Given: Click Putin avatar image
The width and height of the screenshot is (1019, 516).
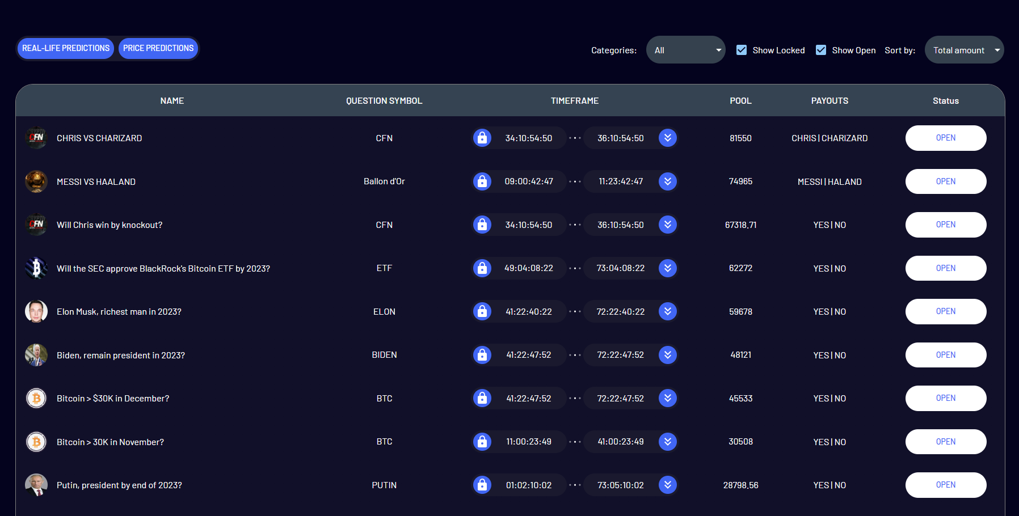Looking at the screenshot, I should pos(36,485).
